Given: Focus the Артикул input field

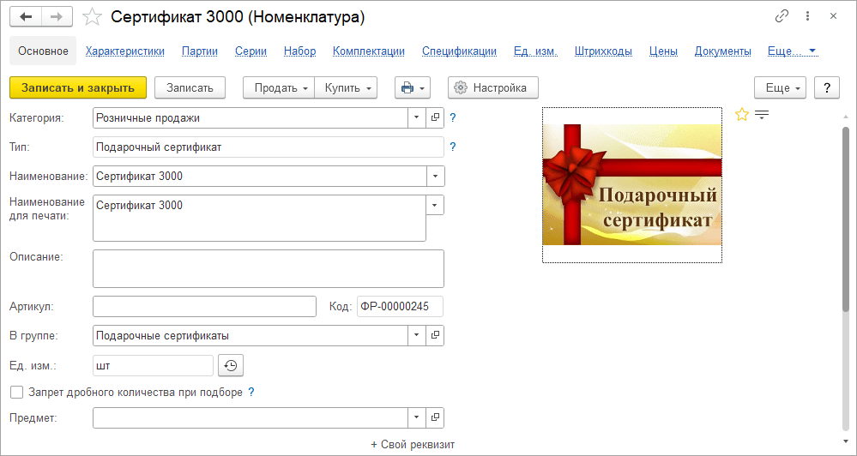Looking at the screenshot, I should click(204, 306).
